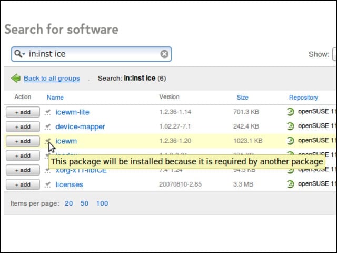Click the install status icon next to device-mapper

pyautogui.click(x=48, y=126)
